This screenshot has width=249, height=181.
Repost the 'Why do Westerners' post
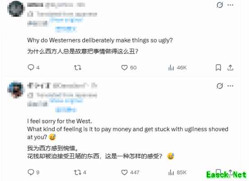click(x=78, y=68)
